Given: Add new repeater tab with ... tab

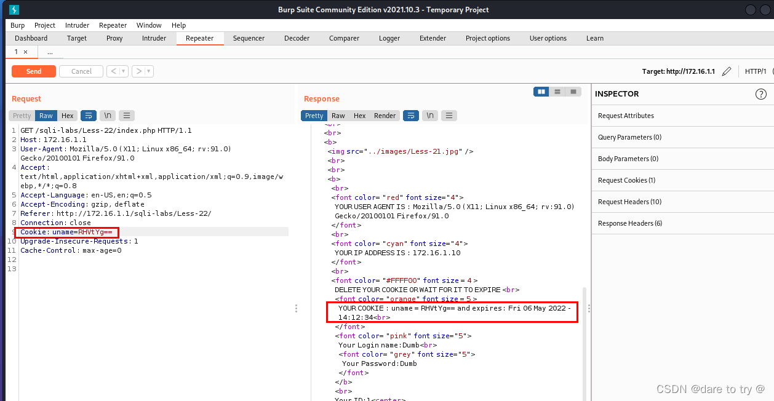Looking at the screenshot, I should point(50,52).
